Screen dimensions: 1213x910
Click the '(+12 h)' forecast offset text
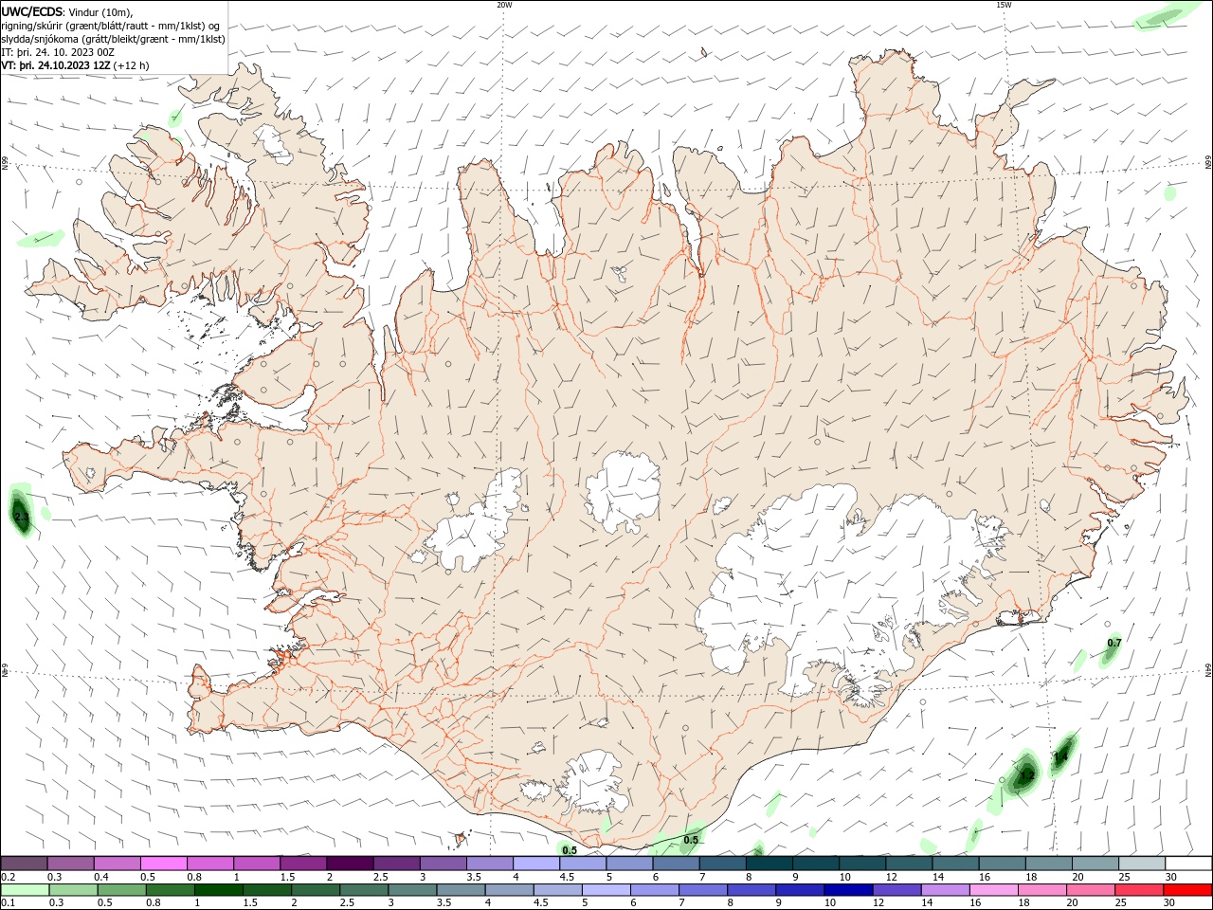click(x=131, y=65)
